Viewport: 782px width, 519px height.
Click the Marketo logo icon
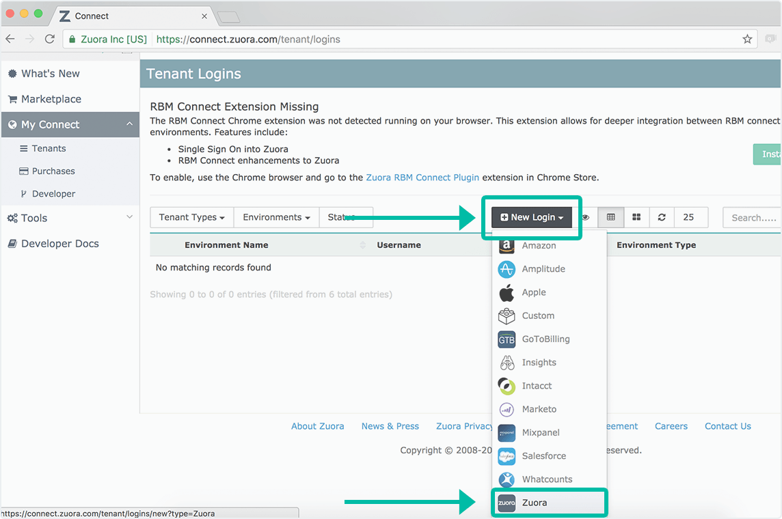(507, 410)
